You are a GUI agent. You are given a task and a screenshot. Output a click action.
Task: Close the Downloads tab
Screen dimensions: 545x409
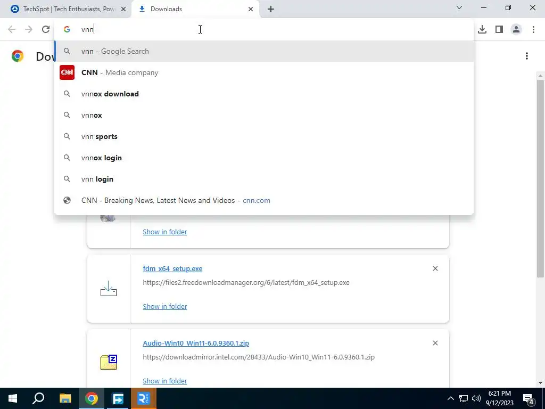tap(251, 9)
